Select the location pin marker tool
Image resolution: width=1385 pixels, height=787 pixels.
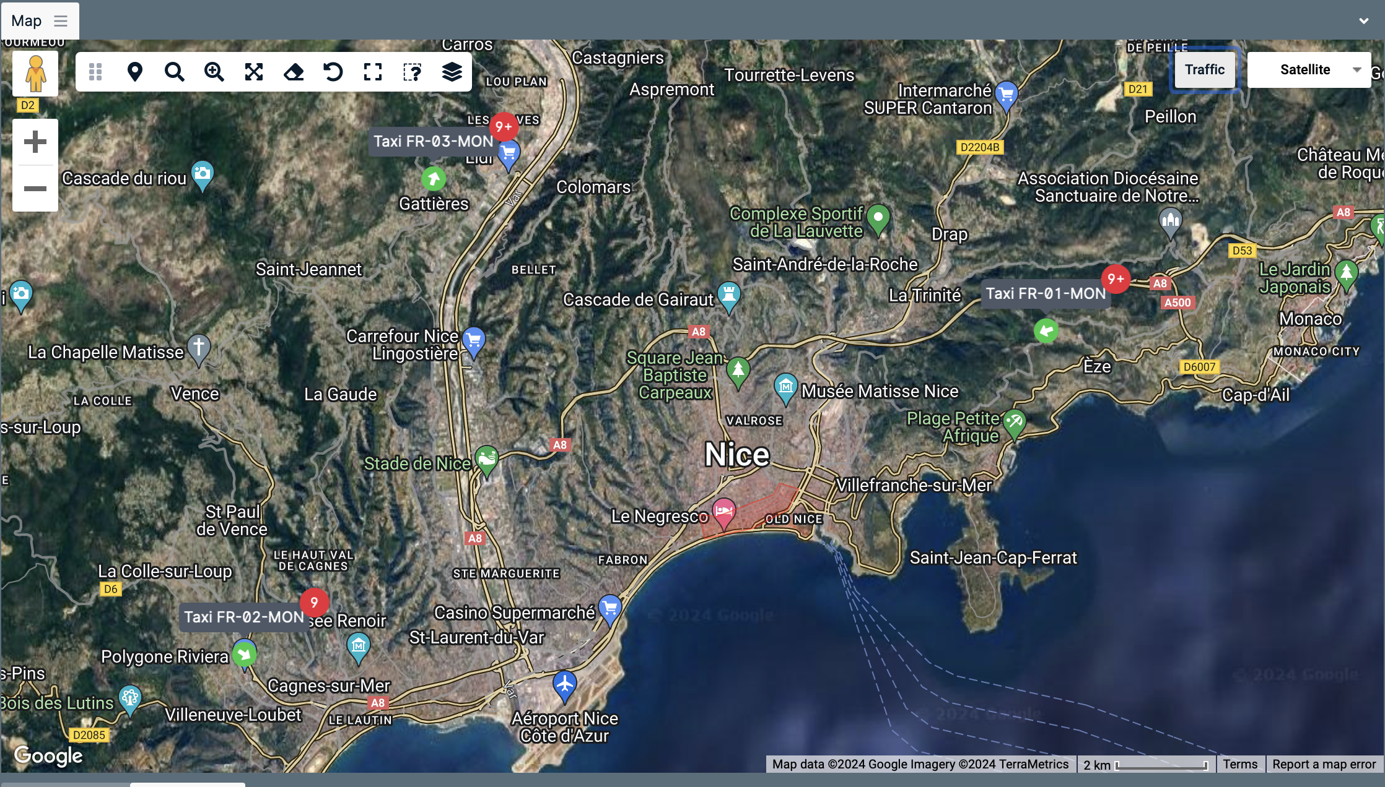click(x=135, y=72)
